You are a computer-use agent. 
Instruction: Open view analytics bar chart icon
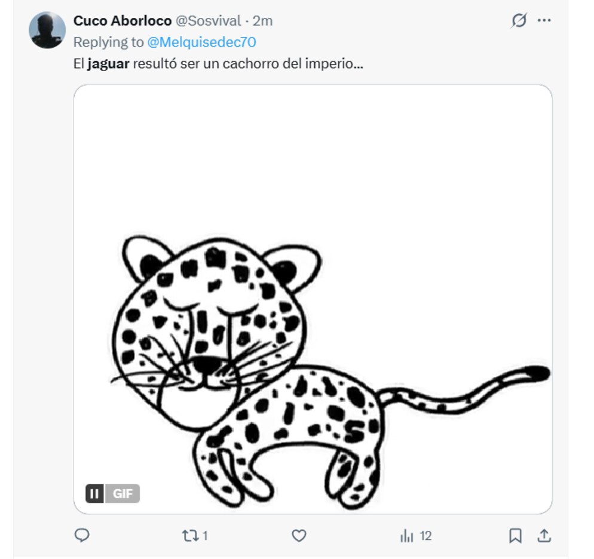[407, 536]
